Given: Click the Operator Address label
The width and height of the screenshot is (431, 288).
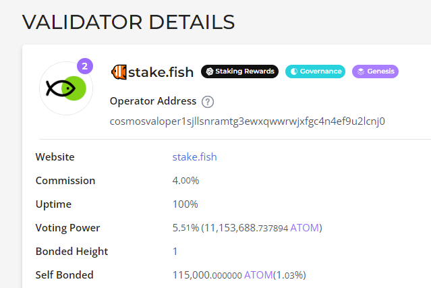Looking at the screenshot, I should tap(153, 101).
